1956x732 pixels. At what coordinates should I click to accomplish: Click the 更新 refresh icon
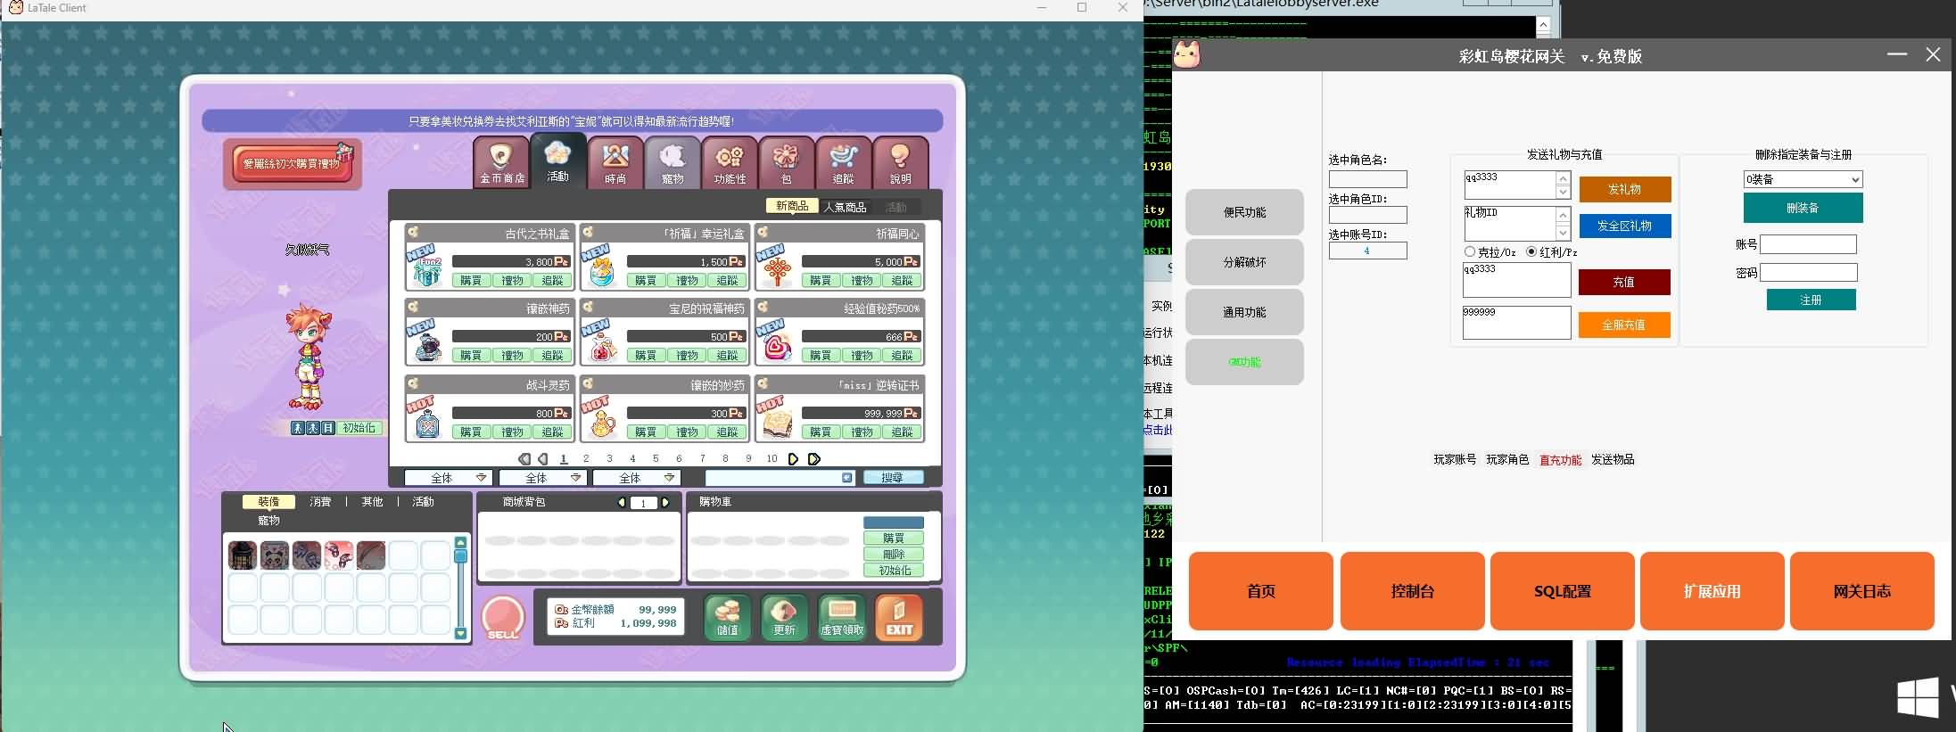point(784,618)
